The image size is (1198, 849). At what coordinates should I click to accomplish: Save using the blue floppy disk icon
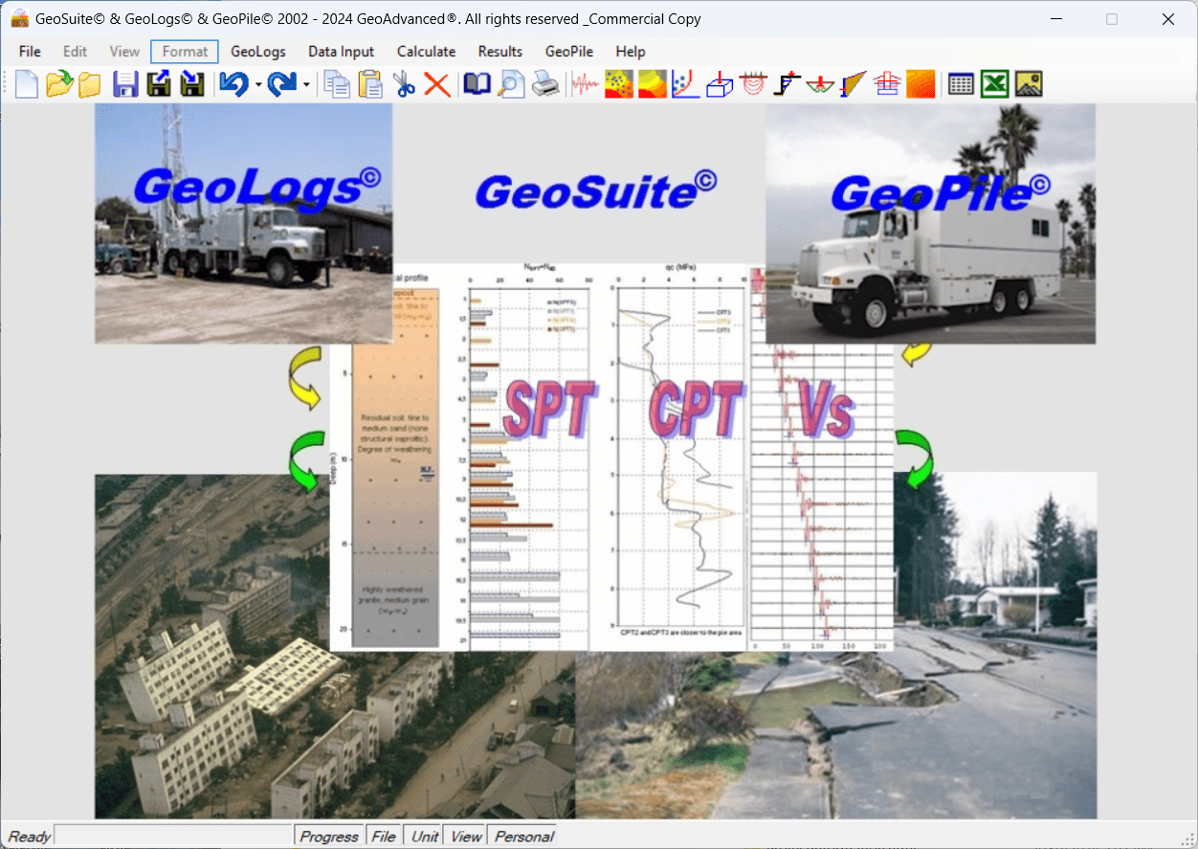125,84
